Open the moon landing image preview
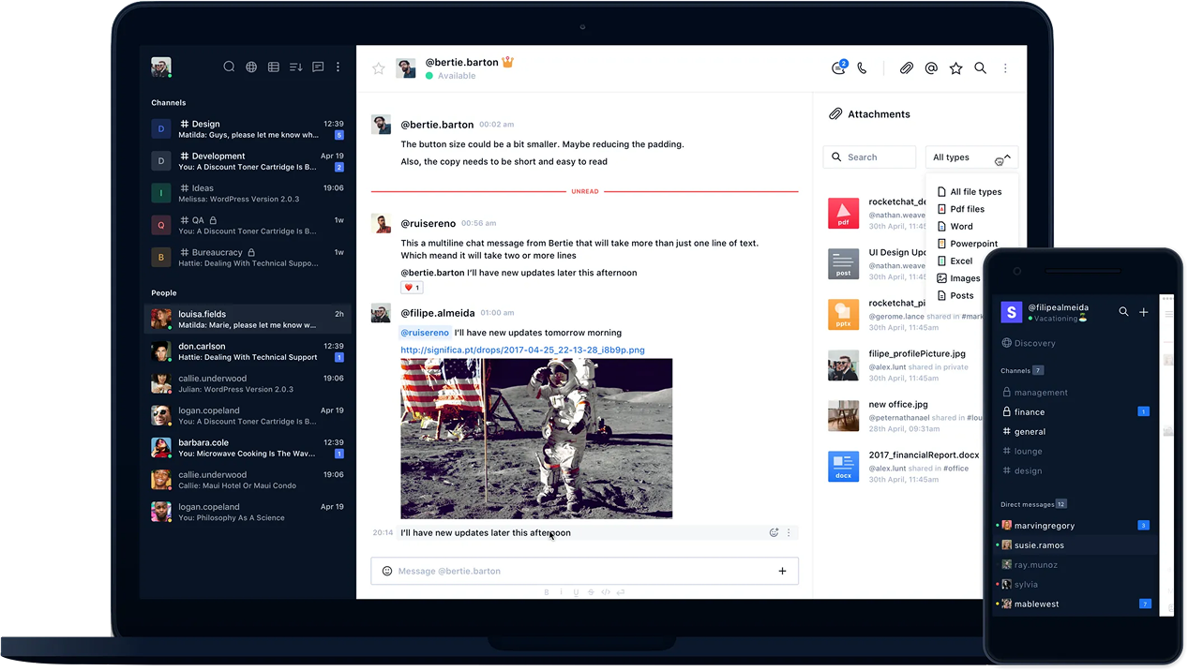Viewport: 1188px width, 671px height. [x=536, y=439]
